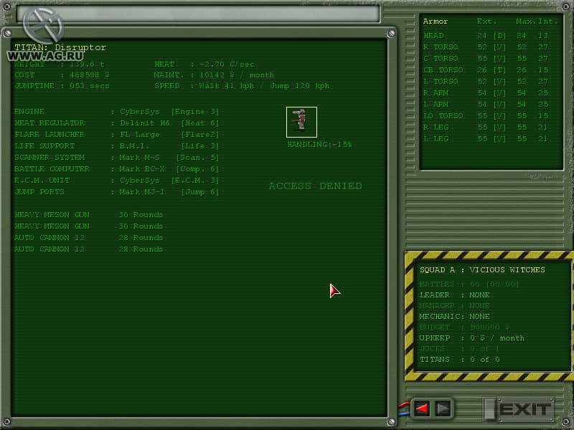Select the ENGINE CyberSys row
Image resolution: width=574 pixels, height=430 pixels.
click(x=116, y=112)
